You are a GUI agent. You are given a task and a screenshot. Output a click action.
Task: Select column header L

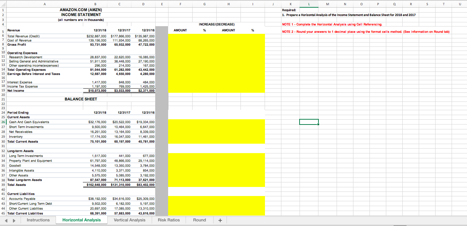tap(309, 4)
